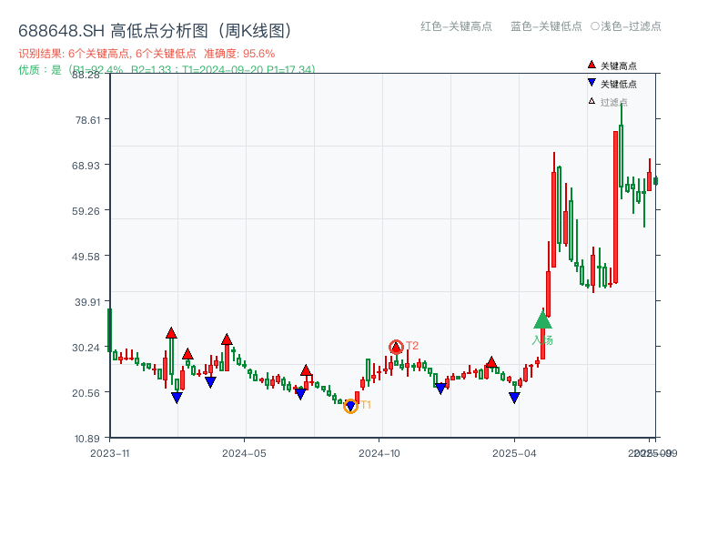Image resolution: width=728 pixels, height=546 pixels.
Task: Expand the 关键高点 legend entry
Action: [610, 64]
